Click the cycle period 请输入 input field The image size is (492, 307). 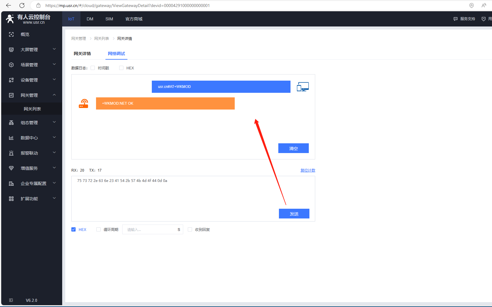coord(153,229)
